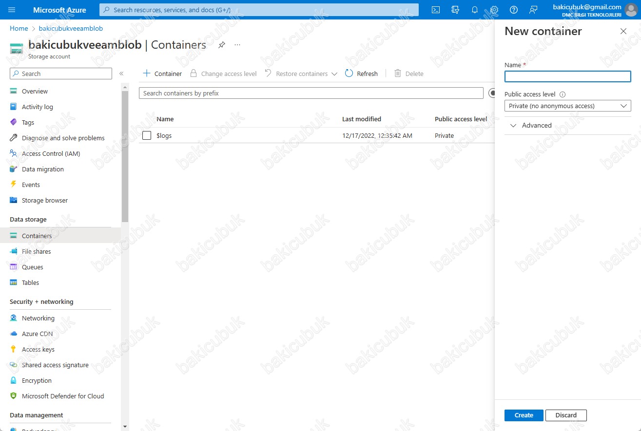
Task: Click the Data migration icon
Action: click(13, 169)
